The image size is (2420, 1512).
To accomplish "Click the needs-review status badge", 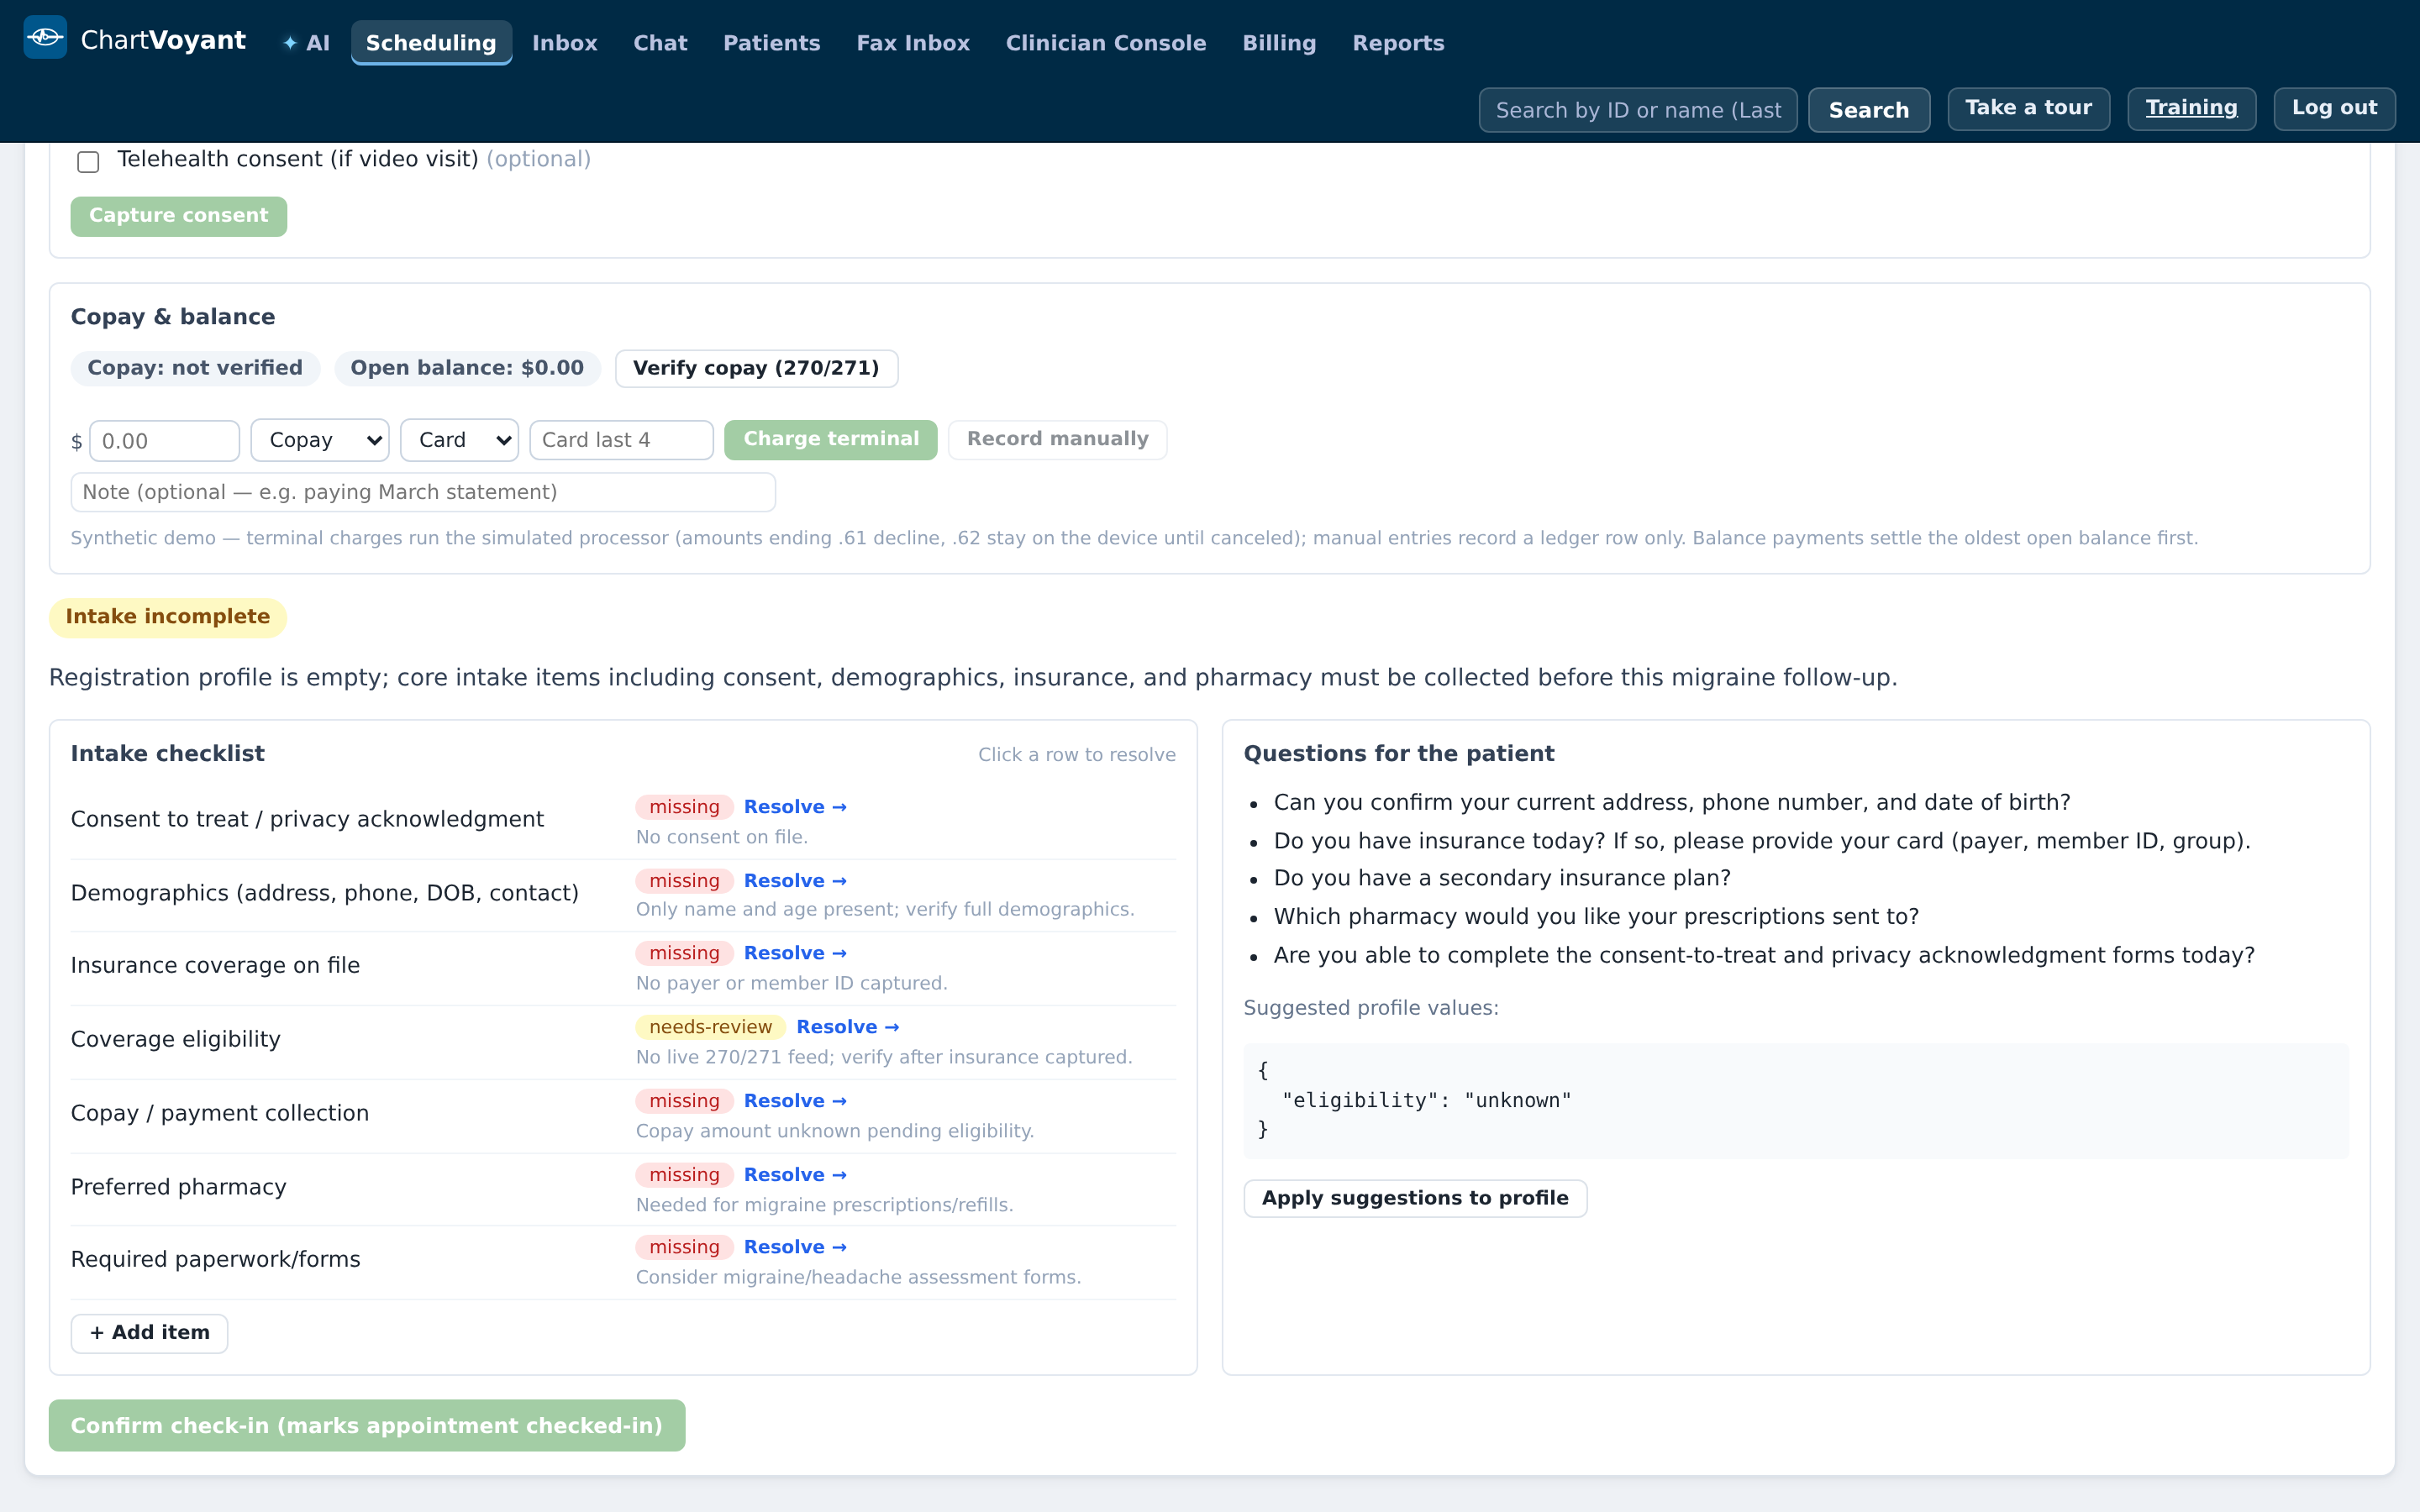I will 710,1027.
